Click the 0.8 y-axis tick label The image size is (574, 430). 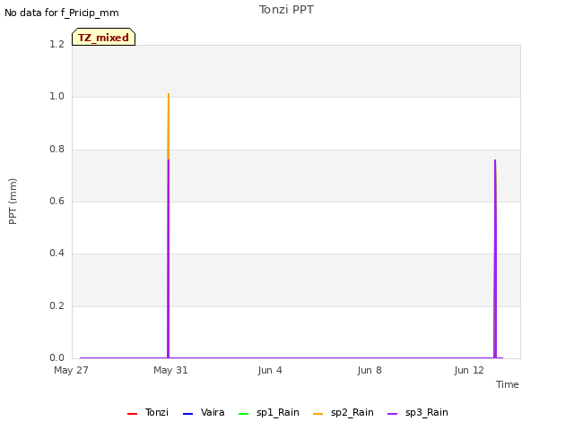click(57, 150)
